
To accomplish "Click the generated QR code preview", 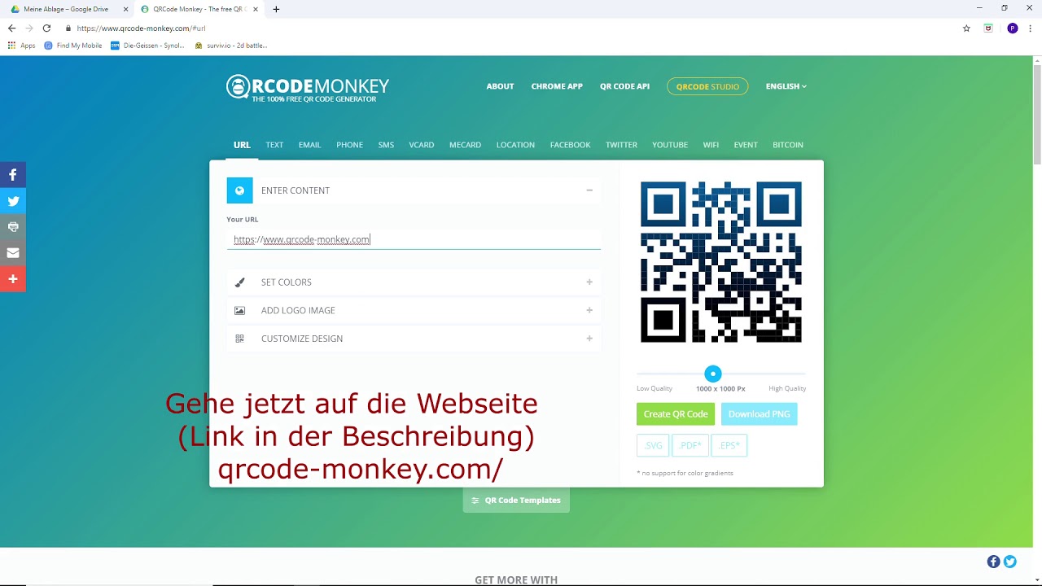I will (721, 262).
